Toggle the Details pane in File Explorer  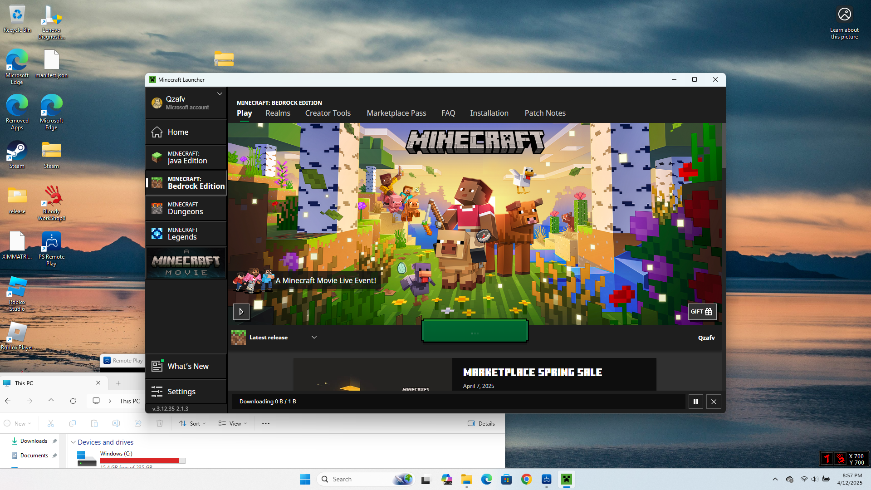[x=481, y=424]
